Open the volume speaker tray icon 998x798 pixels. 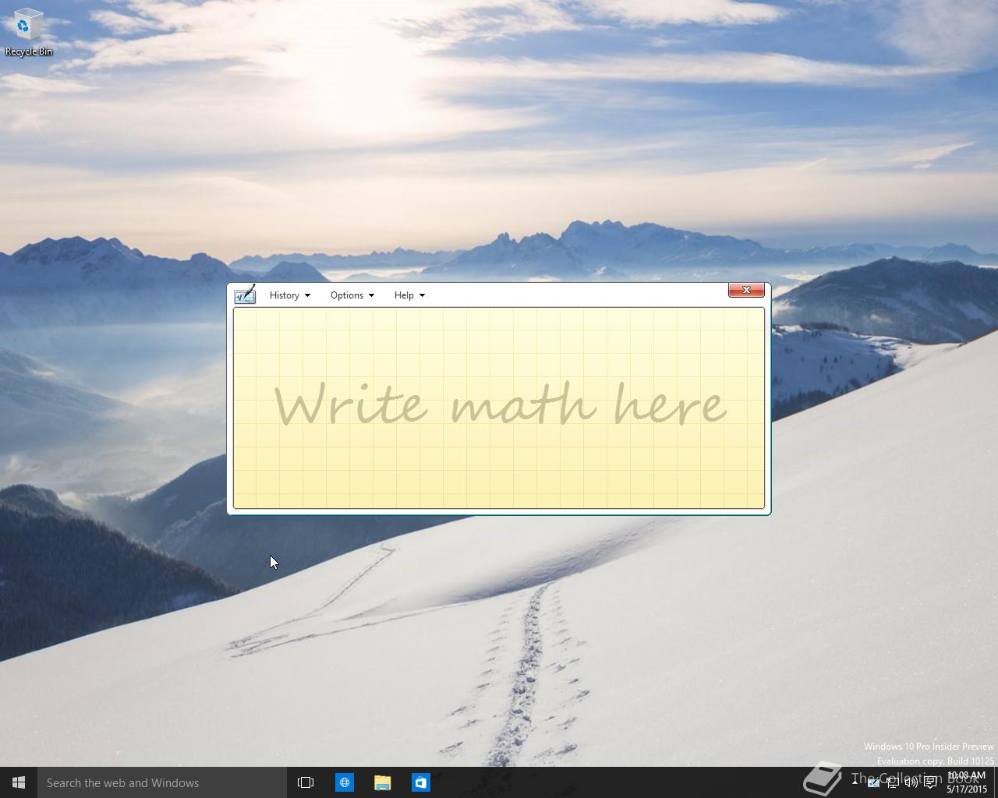[x=911, y=782]
